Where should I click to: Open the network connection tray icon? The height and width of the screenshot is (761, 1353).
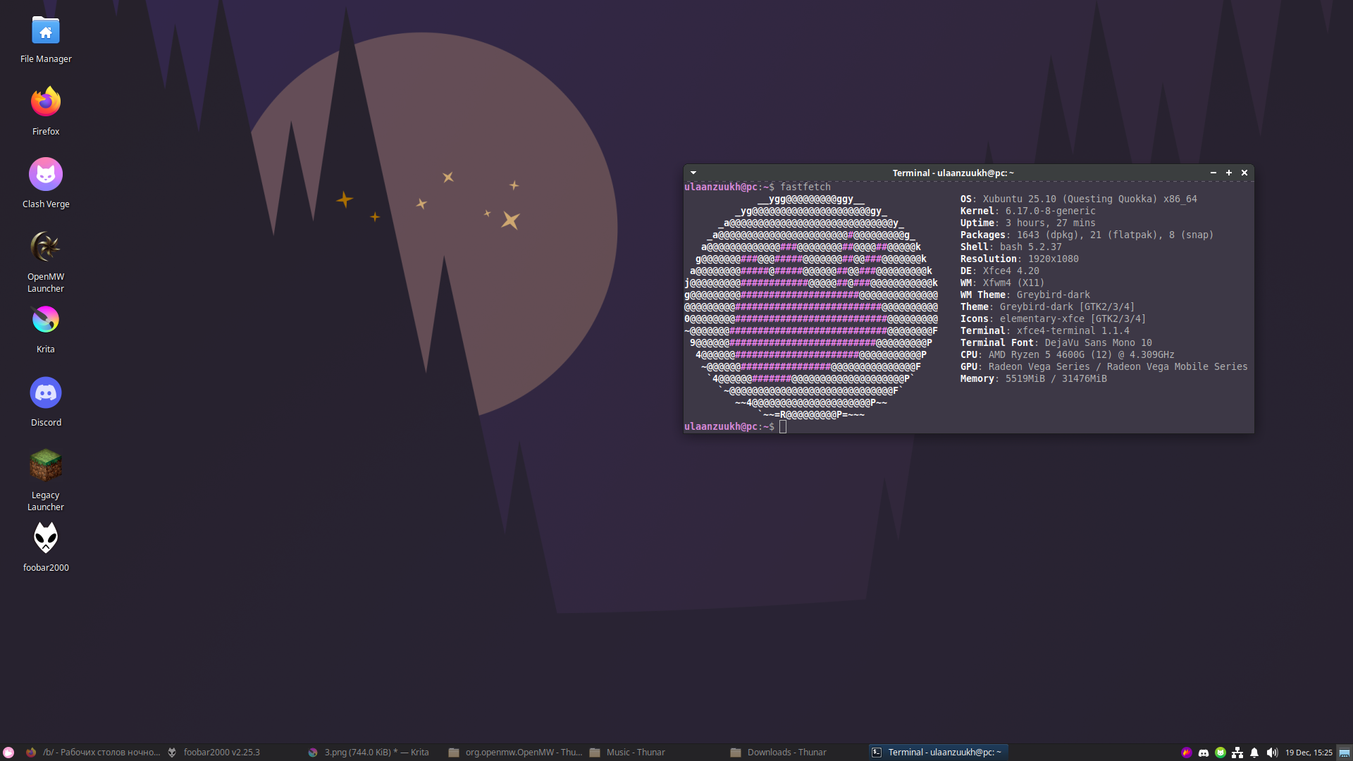[x=1237, y=753]
